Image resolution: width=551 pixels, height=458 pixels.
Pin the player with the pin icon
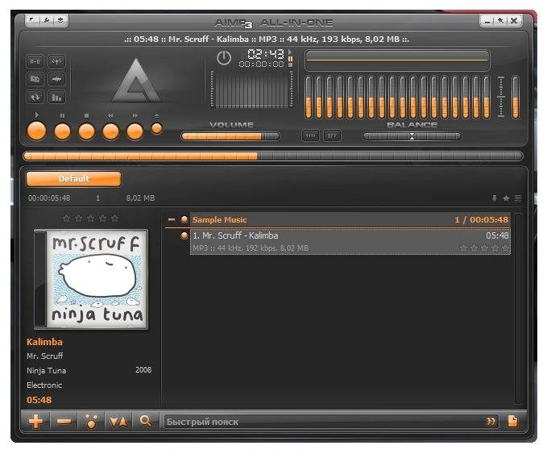500,21
